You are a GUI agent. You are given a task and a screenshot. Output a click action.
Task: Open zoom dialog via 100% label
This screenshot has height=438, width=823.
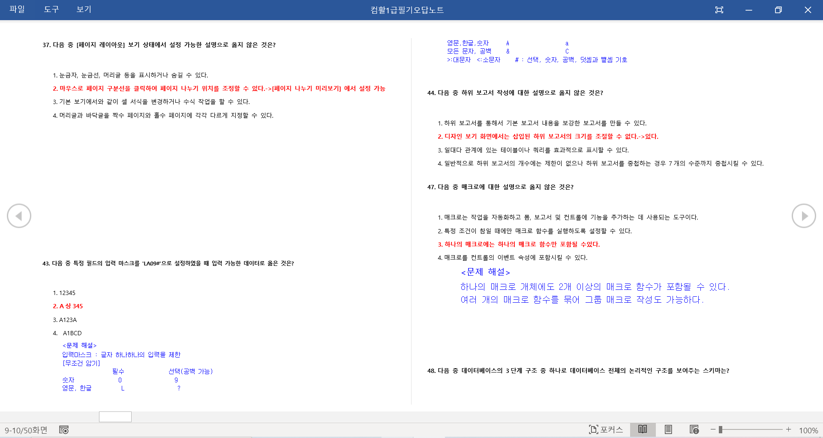click(808, 430)
